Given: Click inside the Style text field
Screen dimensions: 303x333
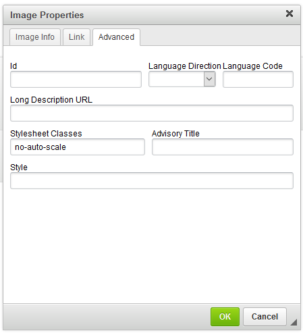Looking at the screenshot, I should (x=152, y=181).
